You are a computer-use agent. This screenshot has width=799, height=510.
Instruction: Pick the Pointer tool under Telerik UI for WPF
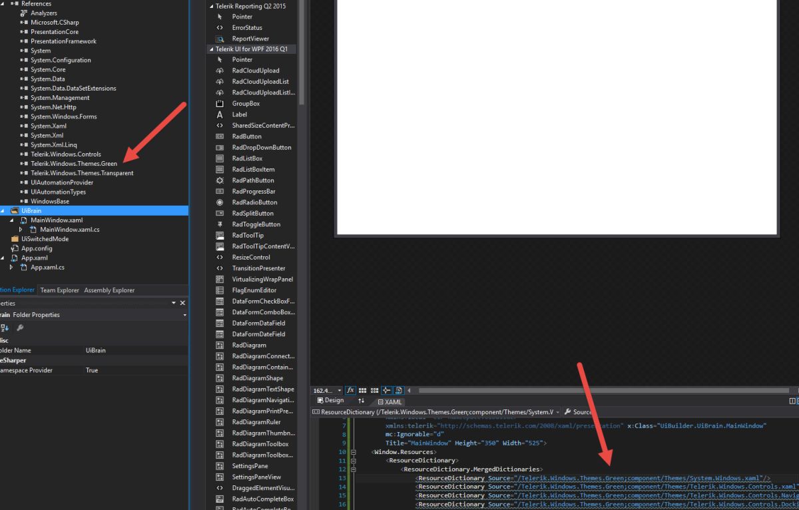(x=220, y=59)
